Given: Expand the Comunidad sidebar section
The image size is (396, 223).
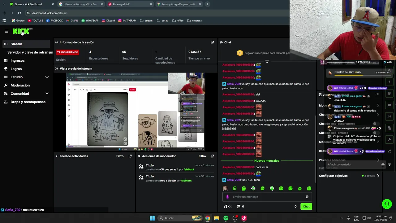Looking at the screenshot, I should 47,94.
